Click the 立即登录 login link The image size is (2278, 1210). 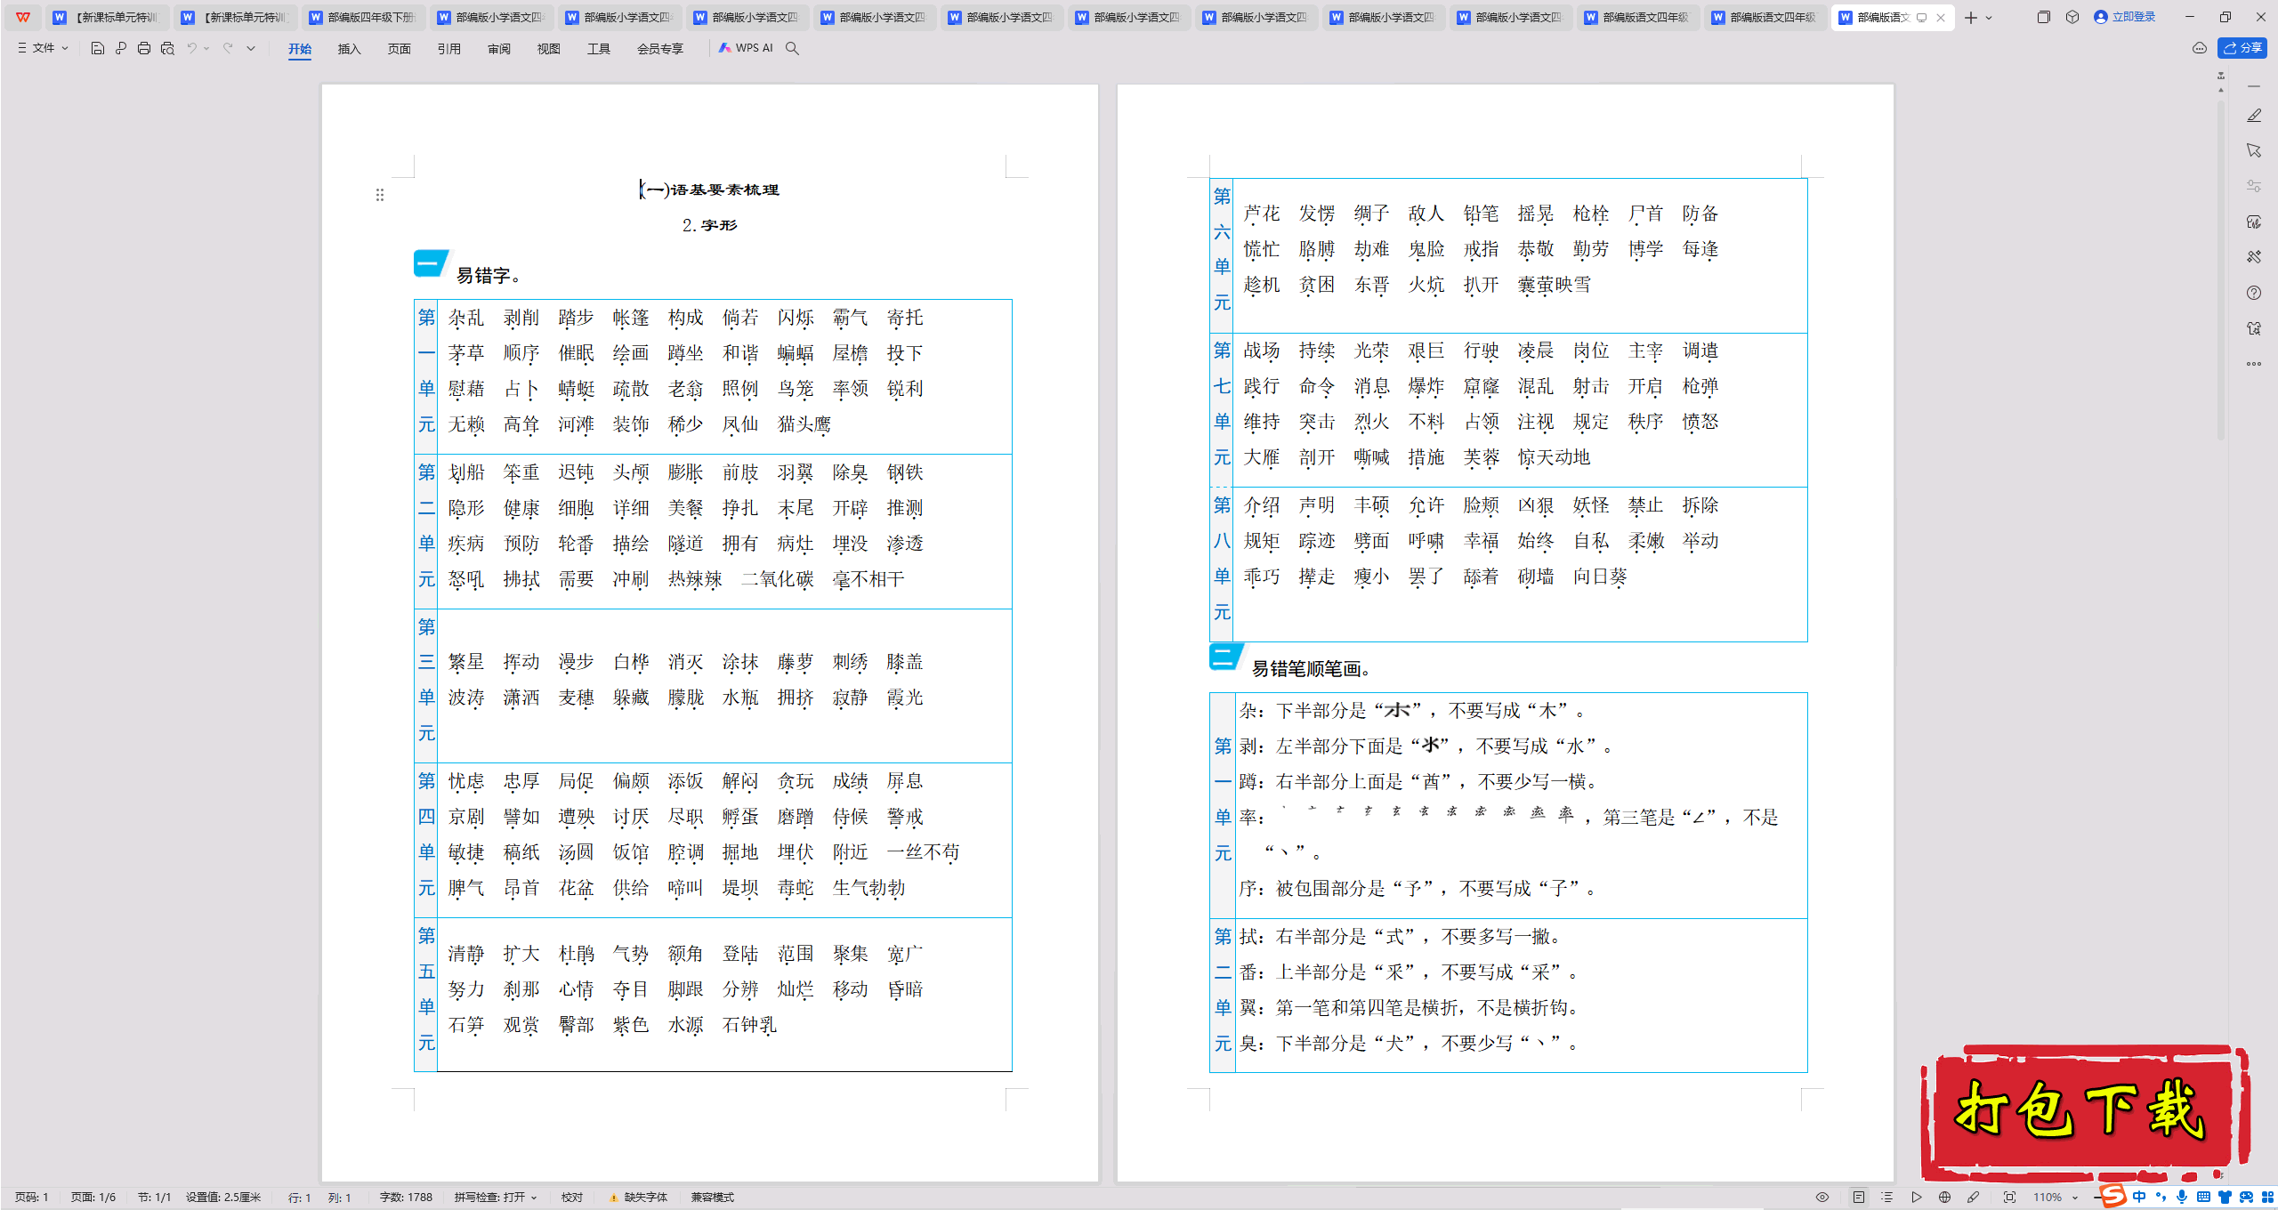pyautogui.click(x=2125, y=17)
